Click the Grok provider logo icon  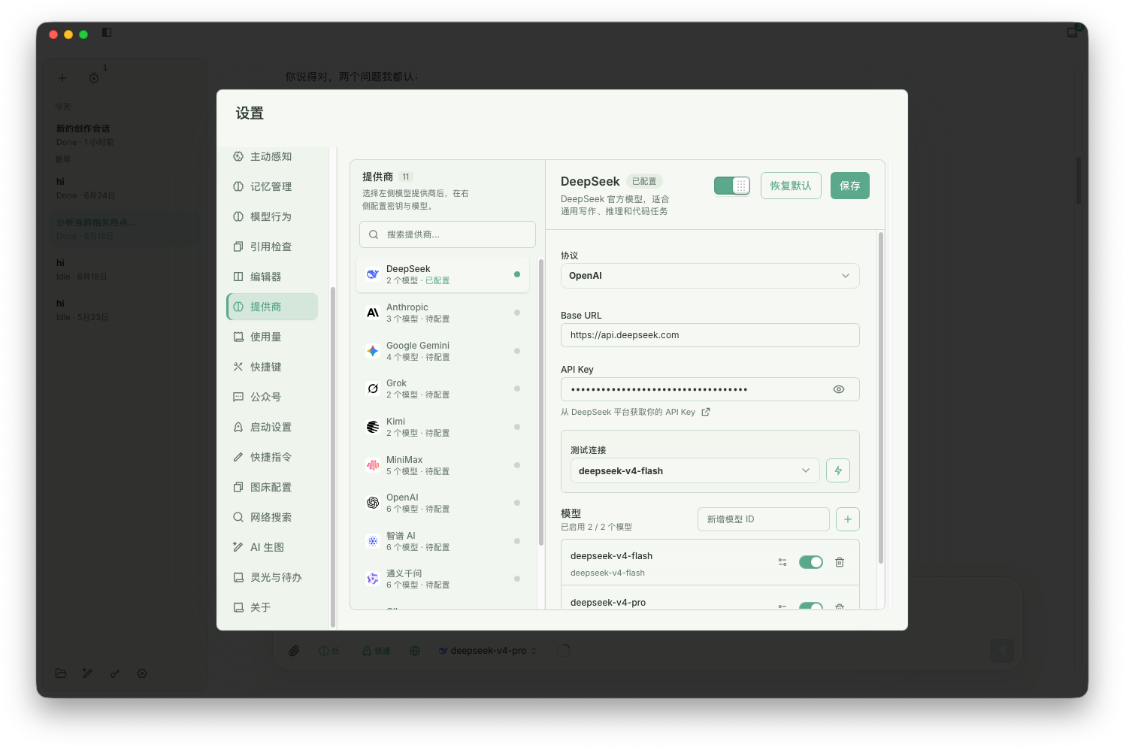(x=372, y=389)
